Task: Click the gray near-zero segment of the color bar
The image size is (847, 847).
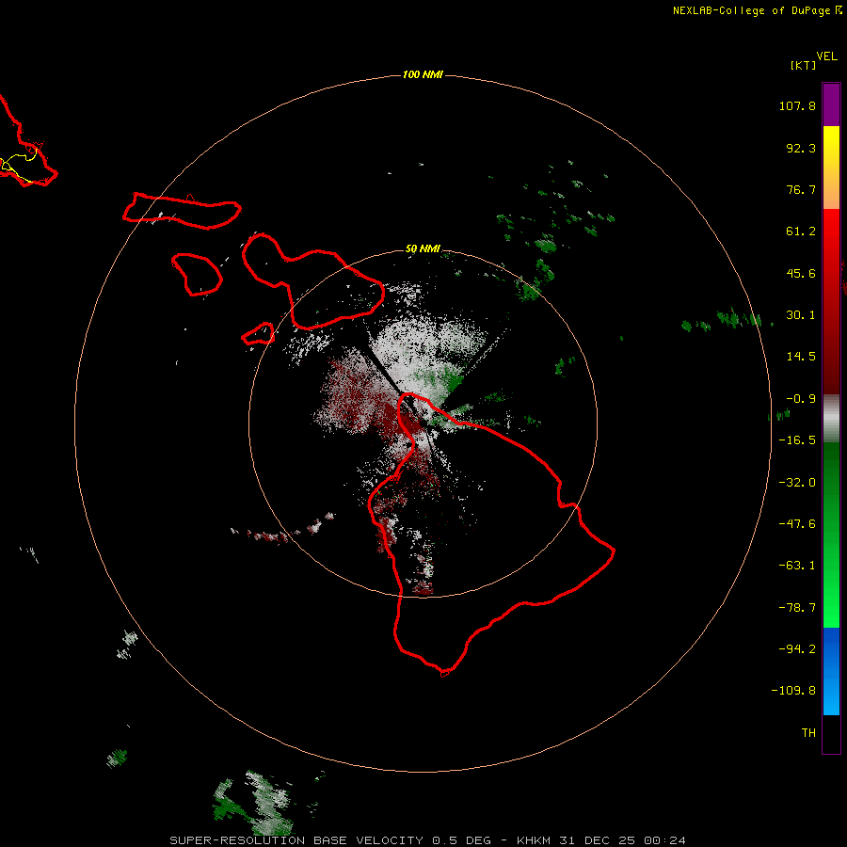Action: pyautogui.click(x=831, y=419)
